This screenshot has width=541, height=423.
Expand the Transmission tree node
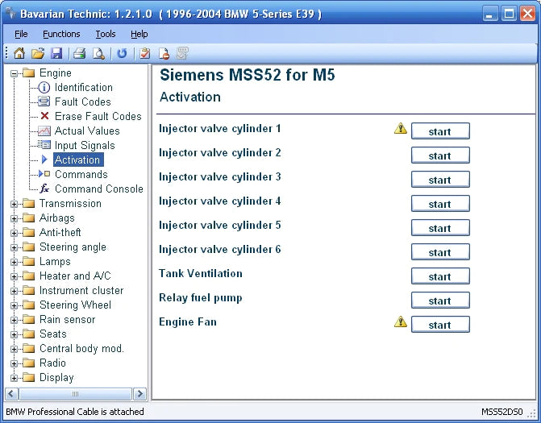(x=15, y=204)
